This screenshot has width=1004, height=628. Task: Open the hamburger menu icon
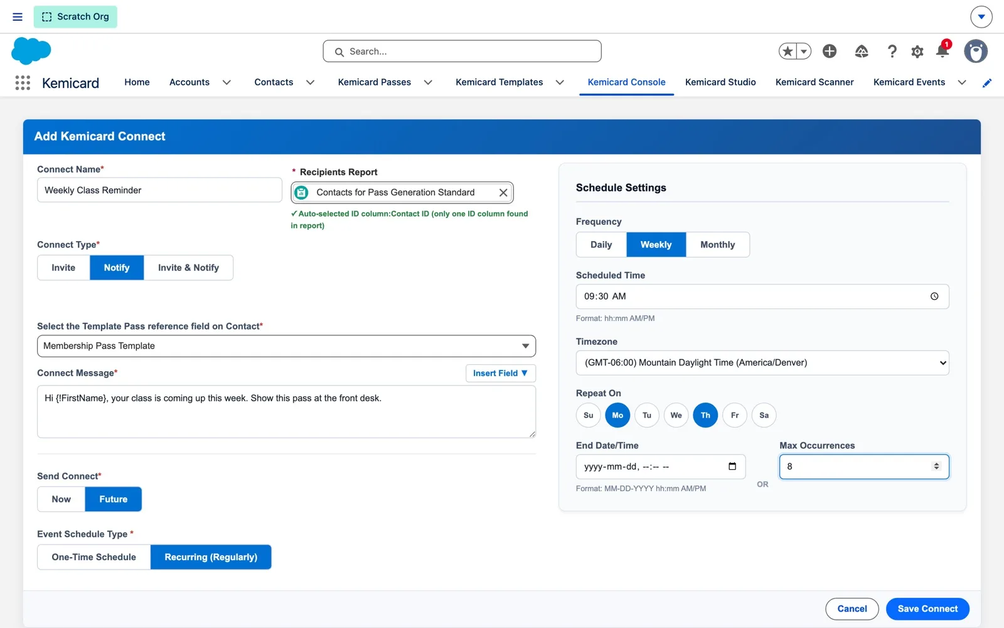[18, 17]
